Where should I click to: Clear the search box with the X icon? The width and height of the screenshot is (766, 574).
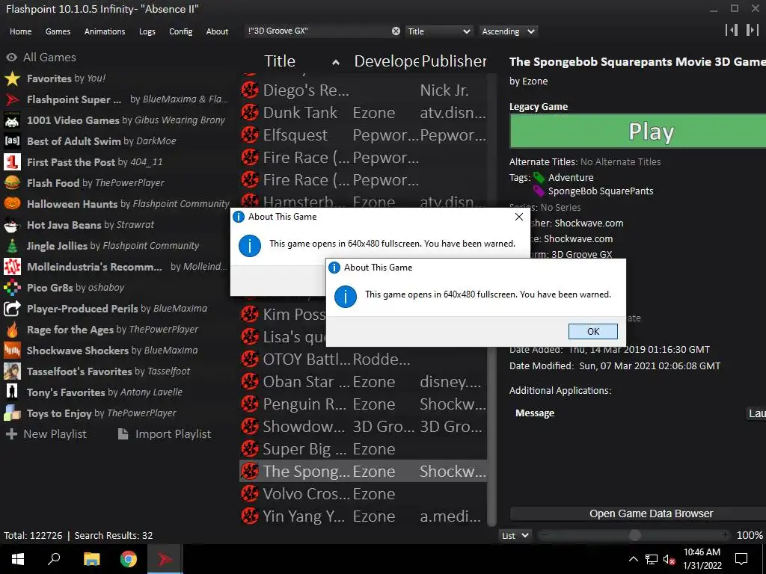(x=396, y=31)
